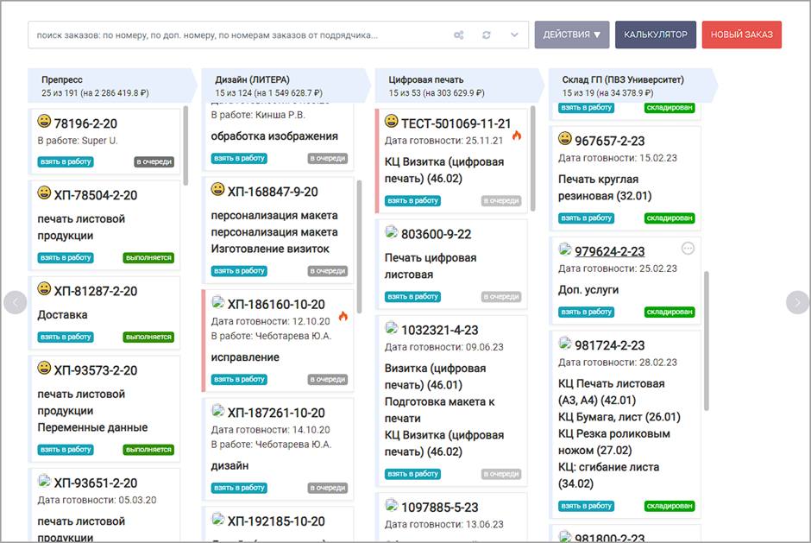Click the smiley icon on ХП-78504-2-20
Viewport: 811px width, 543px height.
(44, 193)
